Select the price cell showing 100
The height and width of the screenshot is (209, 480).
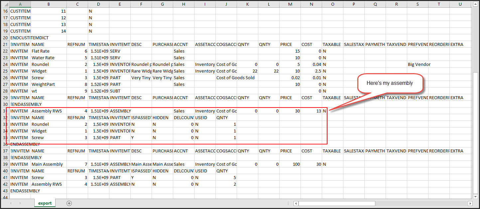tap(290, 164)
